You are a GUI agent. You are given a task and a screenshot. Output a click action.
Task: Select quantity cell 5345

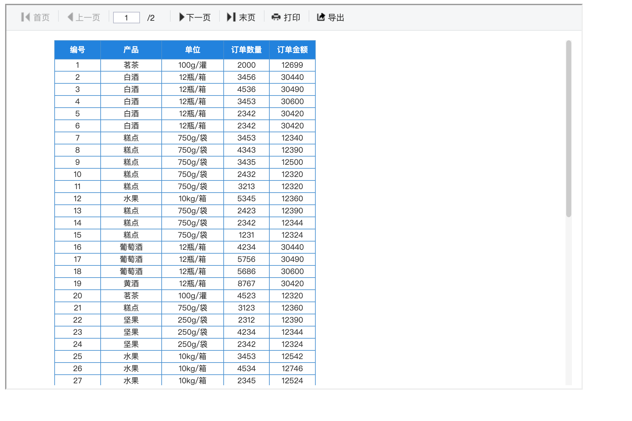[x=246, y=199]
